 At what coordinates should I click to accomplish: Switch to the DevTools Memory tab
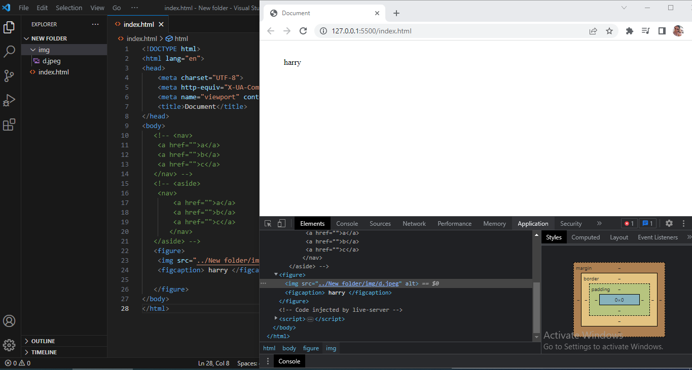[495, 224]
